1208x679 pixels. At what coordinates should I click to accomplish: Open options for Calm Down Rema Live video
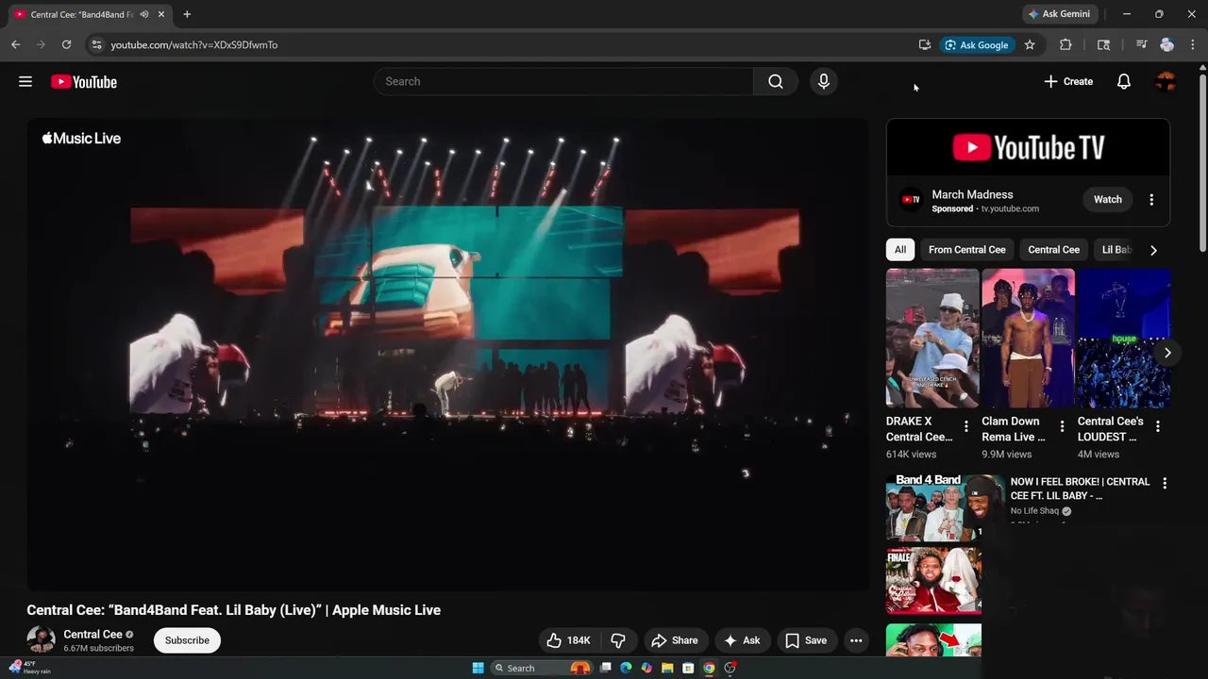pyautogui.click(x=1062, y=426)
